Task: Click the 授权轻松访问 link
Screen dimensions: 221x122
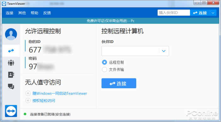Action: [x=44, y=101]
